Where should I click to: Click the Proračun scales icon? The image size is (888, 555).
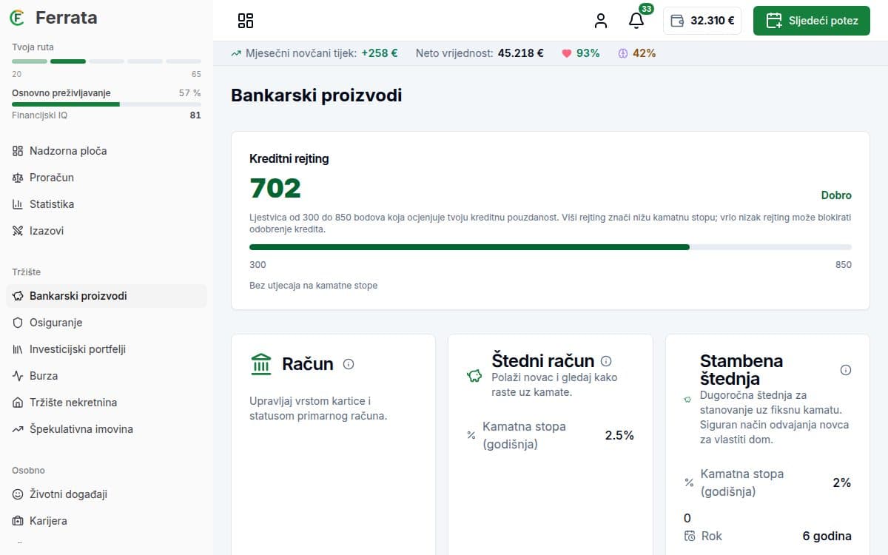pos(18,178)
